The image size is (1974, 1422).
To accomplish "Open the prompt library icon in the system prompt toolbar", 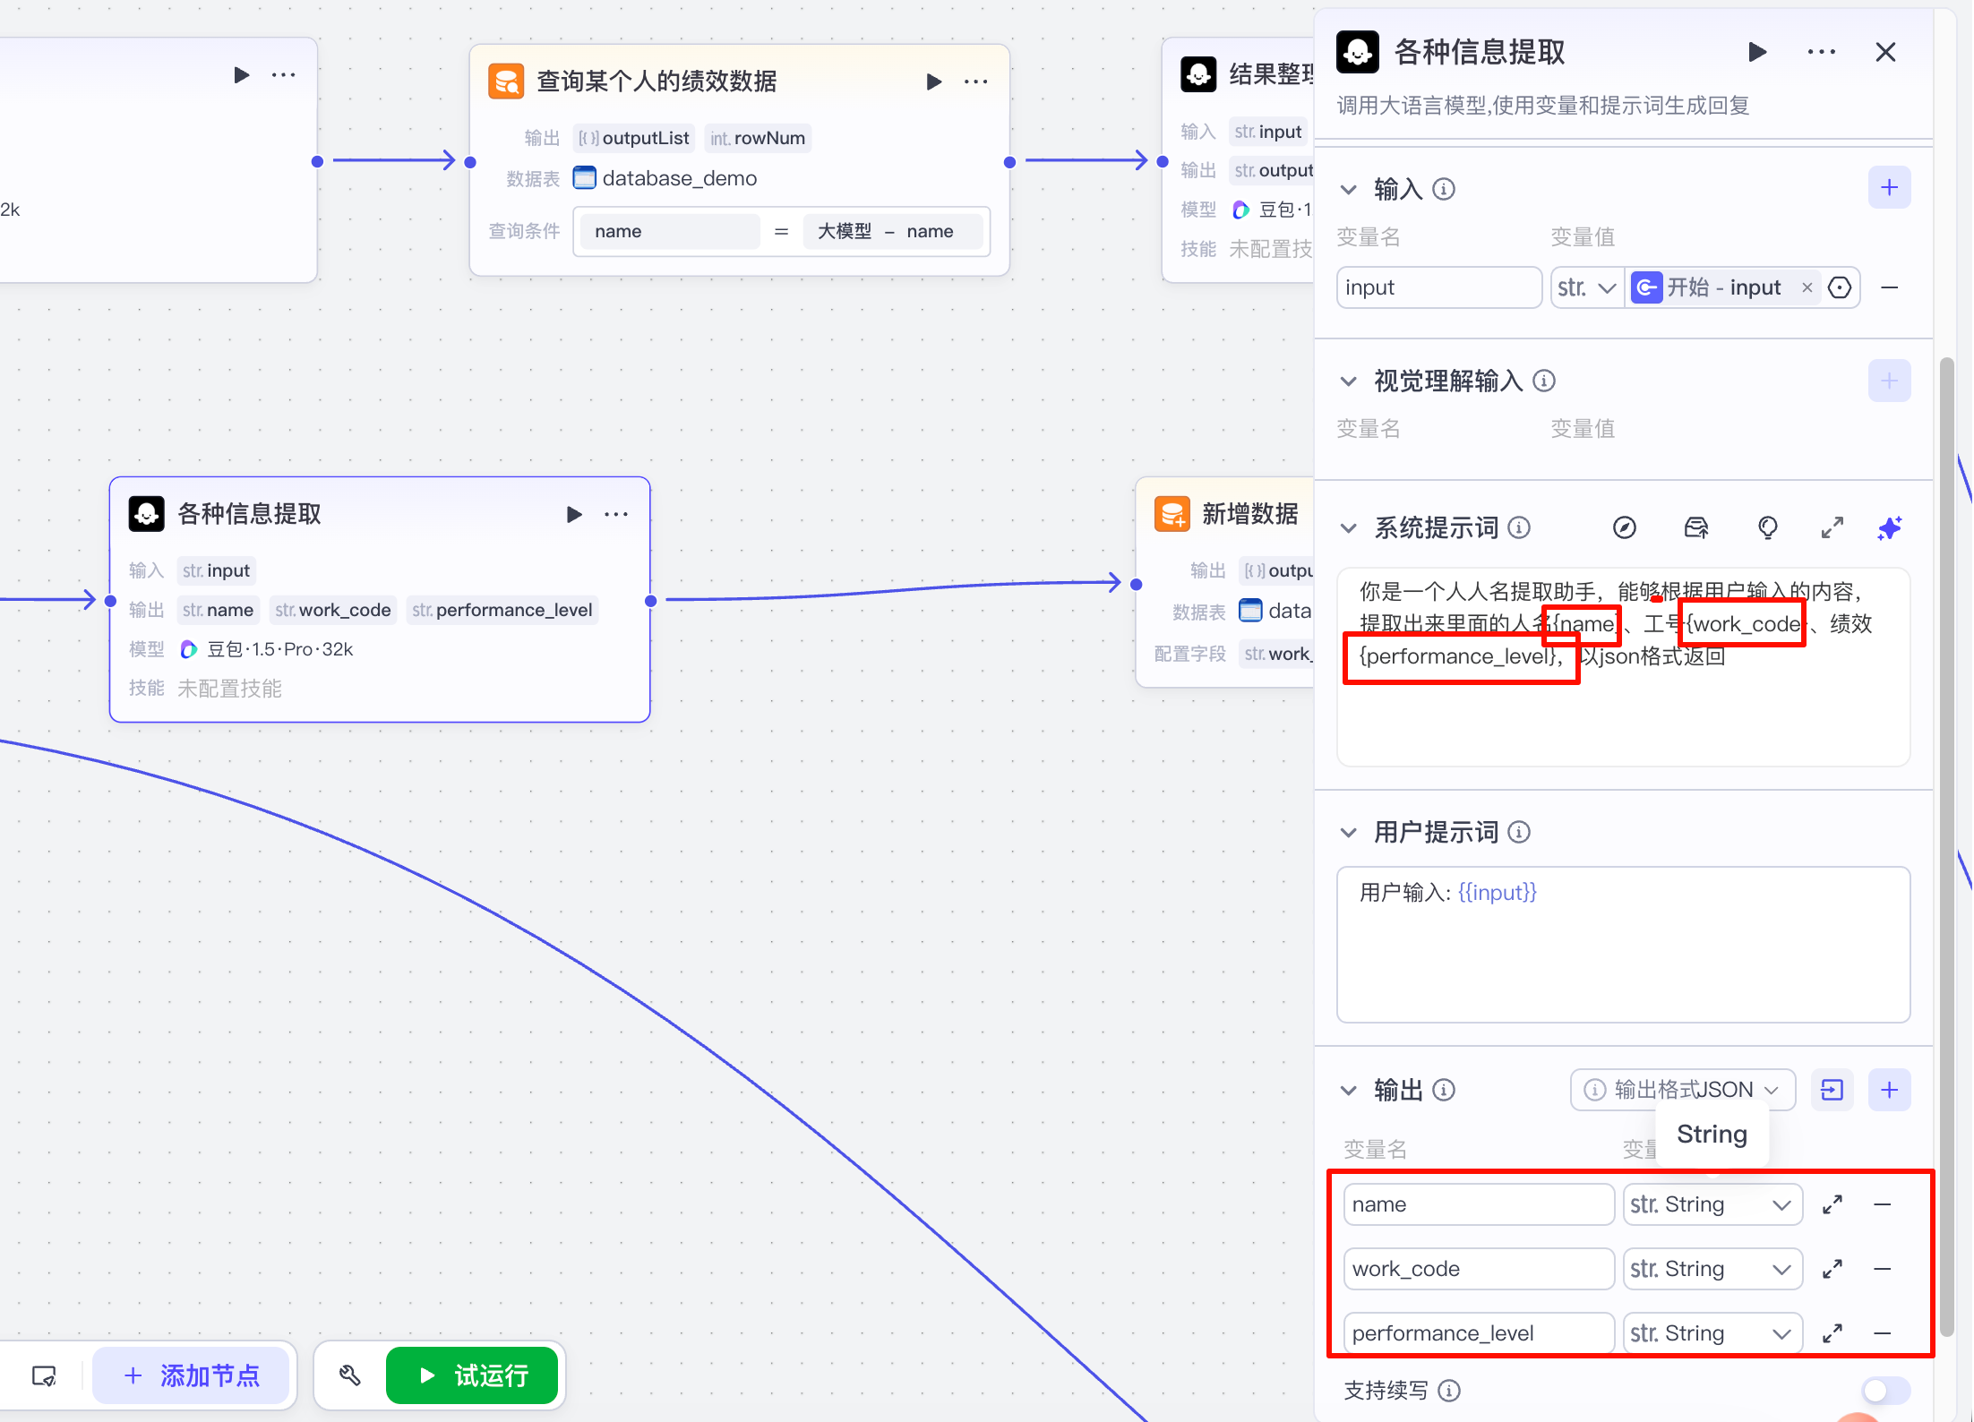I will pyautogui.click(x=1695, y=528).
